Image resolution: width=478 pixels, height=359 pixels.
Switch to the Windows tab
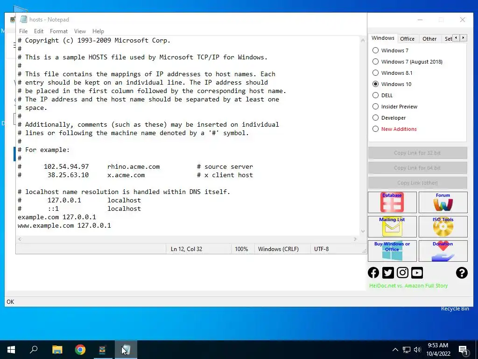point(383,38)
